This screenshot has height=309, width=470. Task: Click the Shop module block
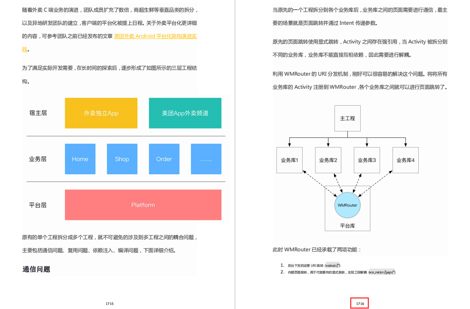(122, 159)
